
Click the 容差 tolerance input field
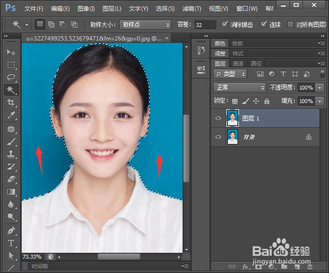(206, 25)
